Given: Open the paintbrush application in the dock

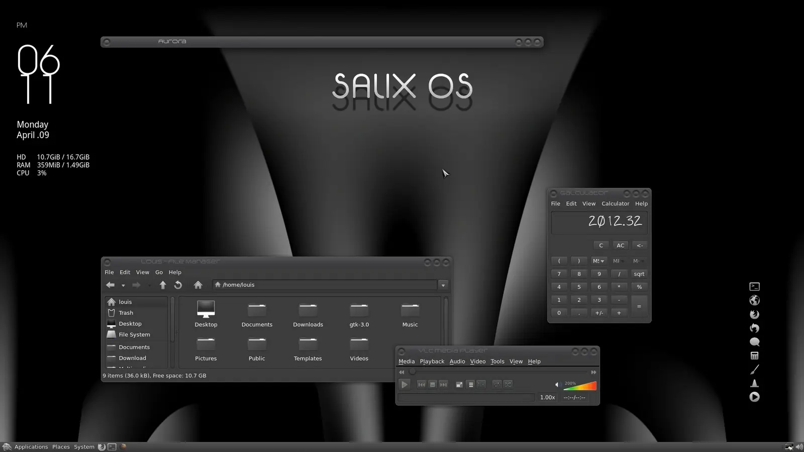Looking at the screenshot, I should 754,369.
